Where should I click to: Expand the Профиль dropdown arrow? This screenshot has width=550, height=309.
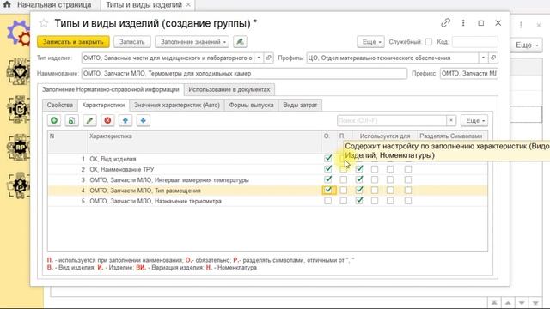(483, 58)
